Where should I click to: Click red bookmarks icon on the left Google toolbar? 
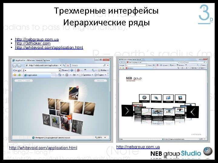(x=78, y=70)
